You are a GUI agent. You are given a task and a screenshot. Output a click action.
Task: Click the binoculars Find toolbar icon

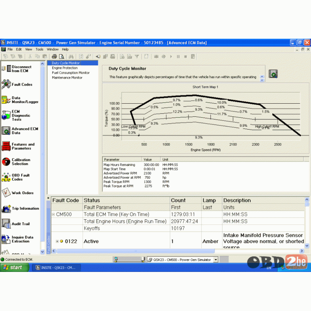(x=71, y=57)
